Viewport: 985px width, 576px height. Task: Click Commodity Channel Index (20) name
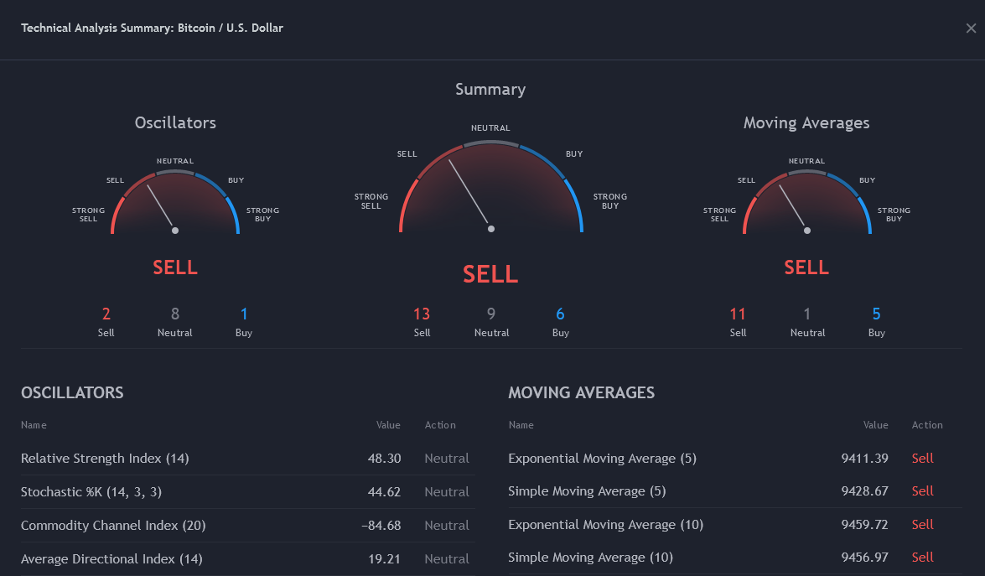(113, 526)
